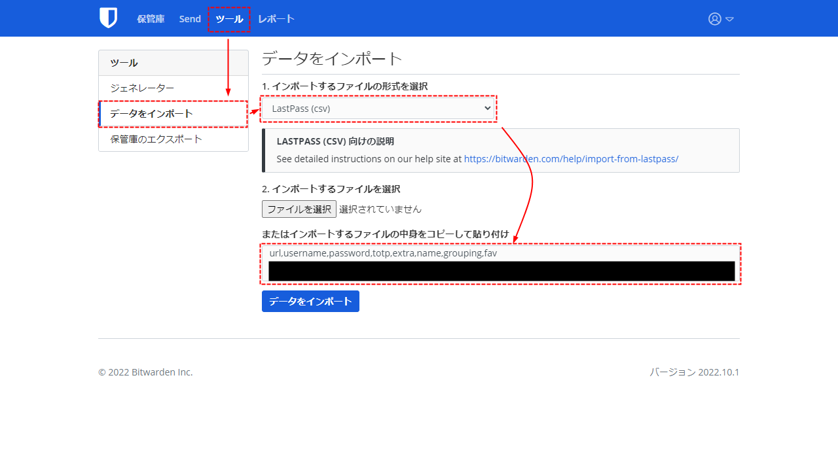838x471 pixels.
Task: Click inside the paste-contents text area
Action: [x=501, y=264]
